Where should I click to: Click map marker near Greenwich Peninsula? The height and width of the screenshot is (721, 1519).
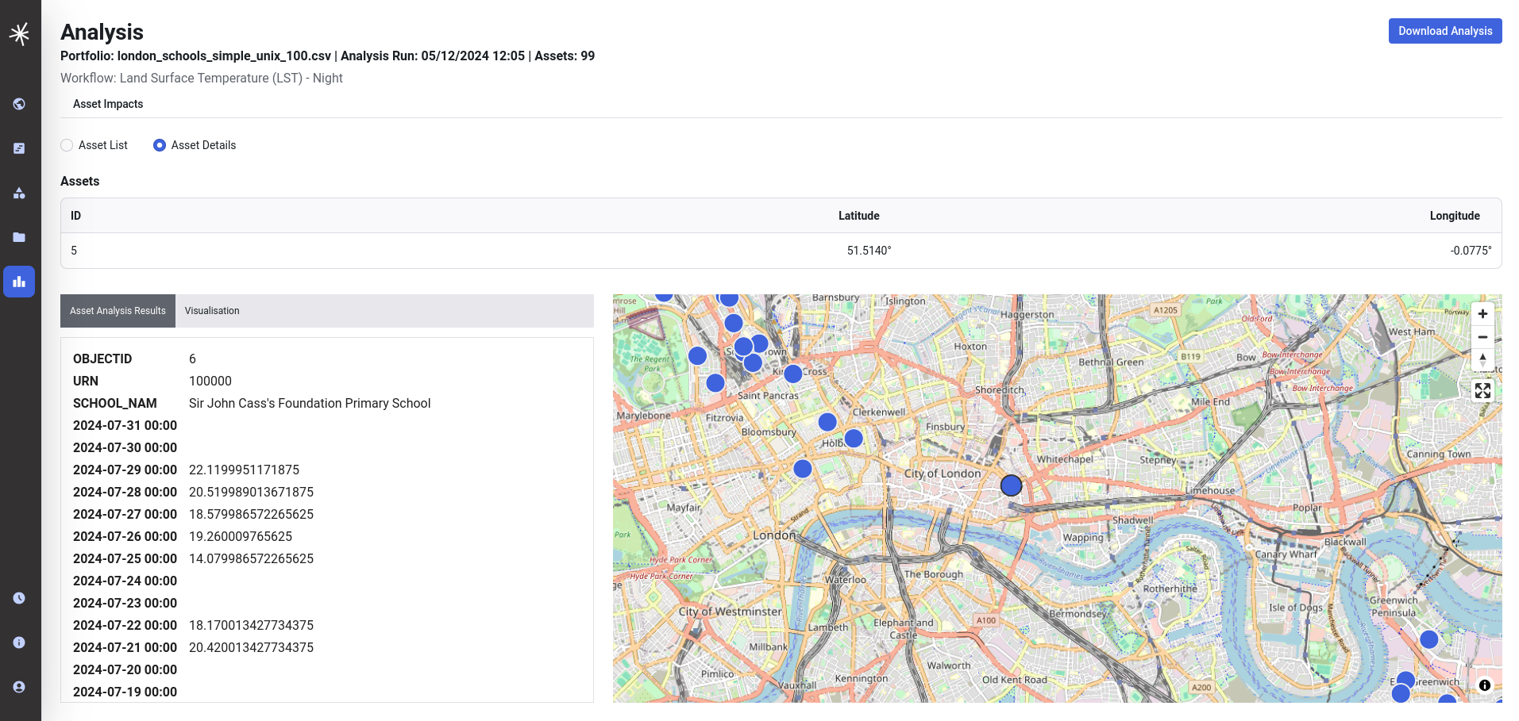coord(1429,639)
